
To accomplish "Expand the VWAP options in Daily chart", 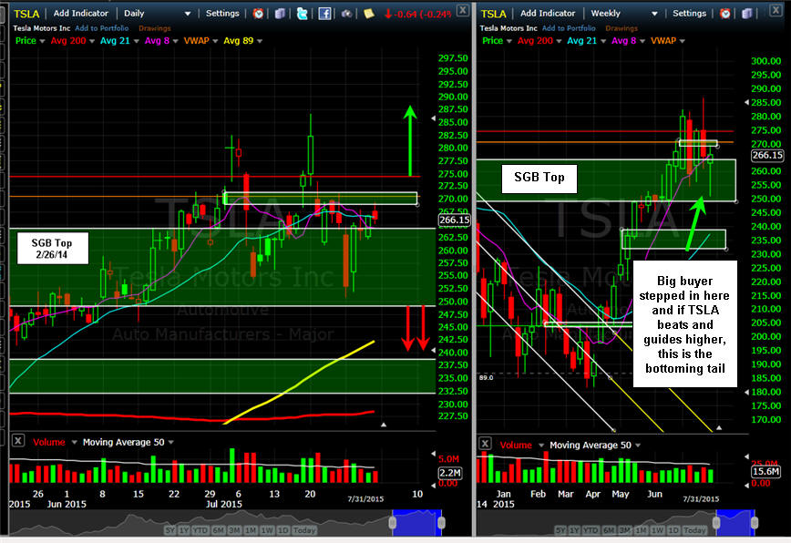I will tap(215, 41).
